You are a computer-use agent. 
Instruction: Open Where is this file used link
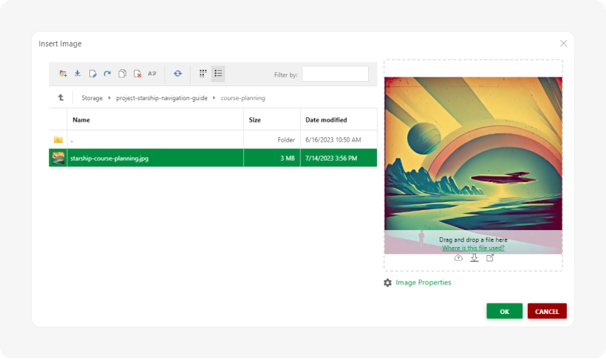(x=473, y=248)
